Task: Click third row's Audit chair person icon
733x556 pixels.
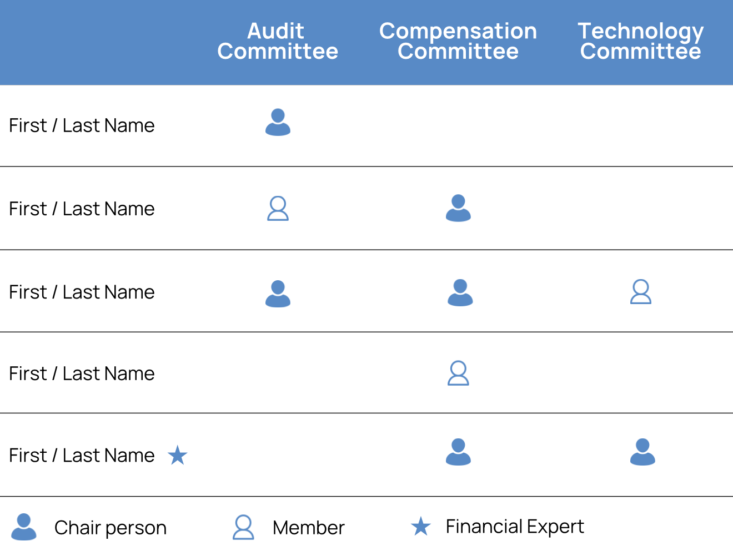Action: click(x=278, y=294)
